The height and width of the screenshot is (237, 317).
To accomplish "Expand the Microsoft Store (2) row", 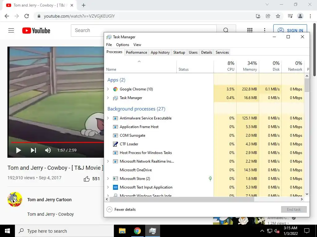I will (108, 179).
